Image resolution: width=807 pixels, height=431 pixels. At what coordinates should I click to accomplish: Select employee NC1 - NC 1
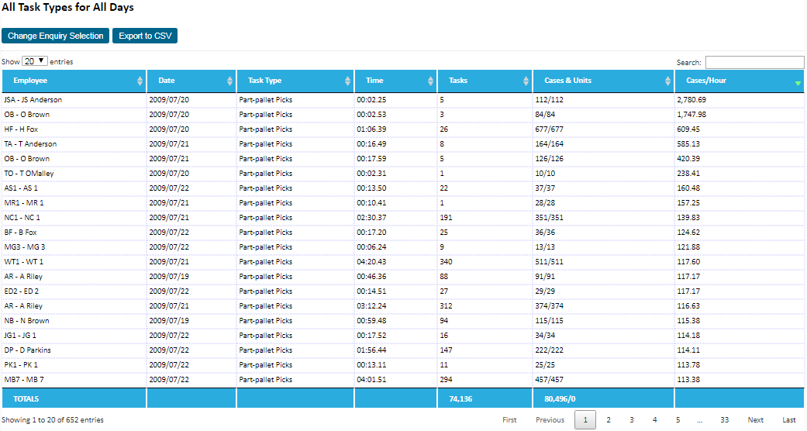click(22, 218)
